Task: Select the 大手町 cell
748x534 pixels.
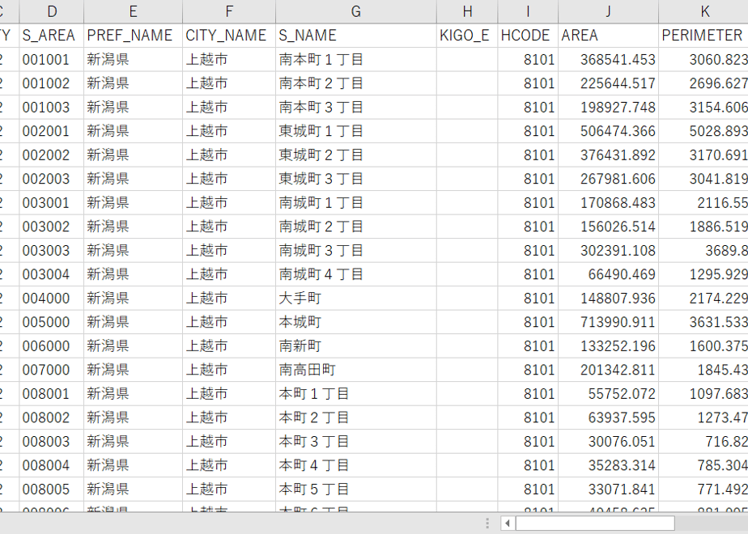Action: (356, 298)
